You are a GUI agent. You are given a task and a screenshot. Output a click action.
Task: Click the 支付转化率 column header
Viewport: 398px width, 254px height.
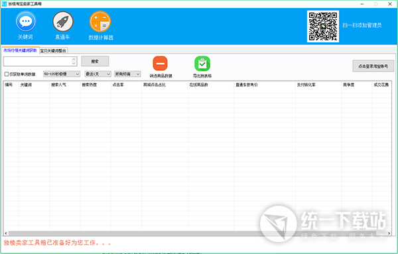tap(318, 85)
